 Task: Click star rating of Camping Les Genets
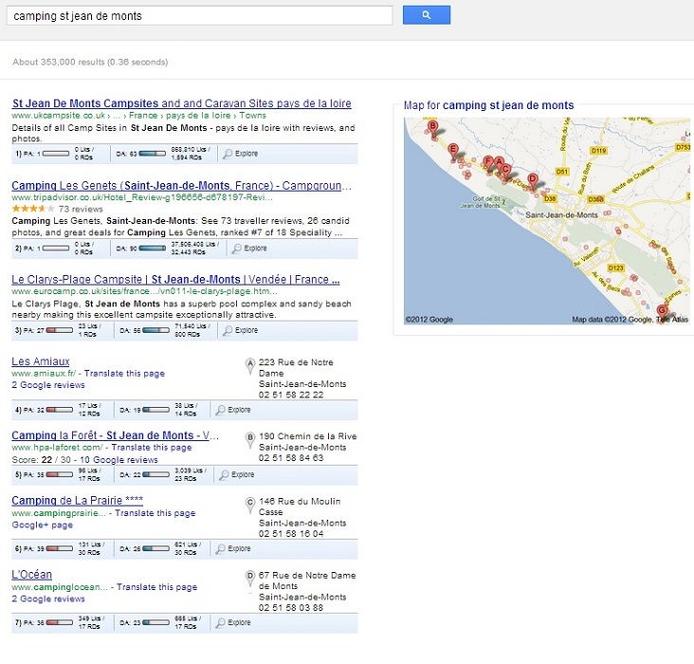pyautogui.click(x=33, y=209)
